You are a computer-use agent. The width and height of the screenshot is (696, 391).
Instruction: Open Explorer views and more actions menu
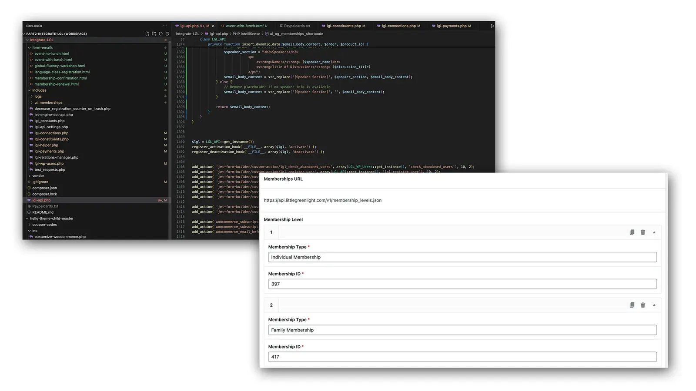[165, 26]
